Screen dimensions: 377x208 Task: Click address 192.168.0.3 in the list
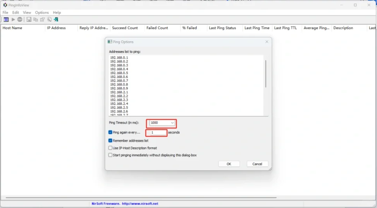119,65
